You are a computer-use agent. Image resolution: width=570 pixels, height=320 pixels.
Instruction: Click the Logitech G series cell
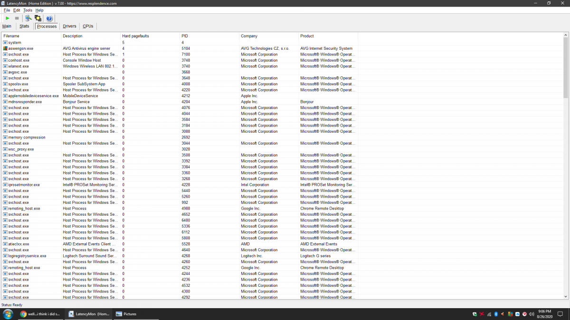tap(315, 256)
